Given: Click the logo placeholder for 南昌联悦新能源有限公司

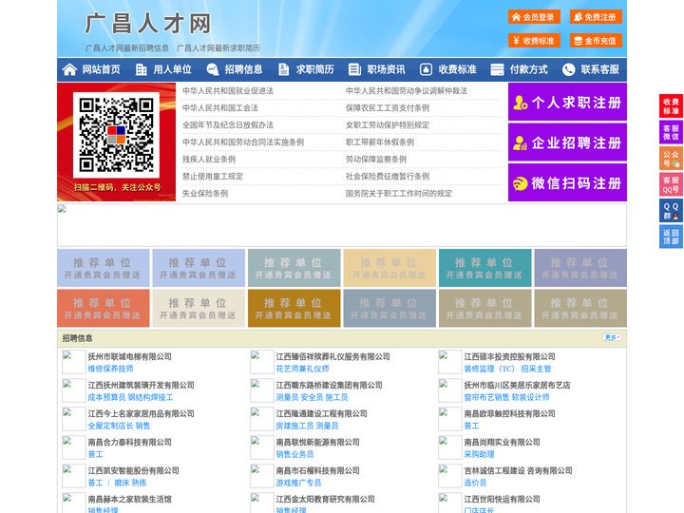Looking at the screenshot, I should (x=262, y=447).
